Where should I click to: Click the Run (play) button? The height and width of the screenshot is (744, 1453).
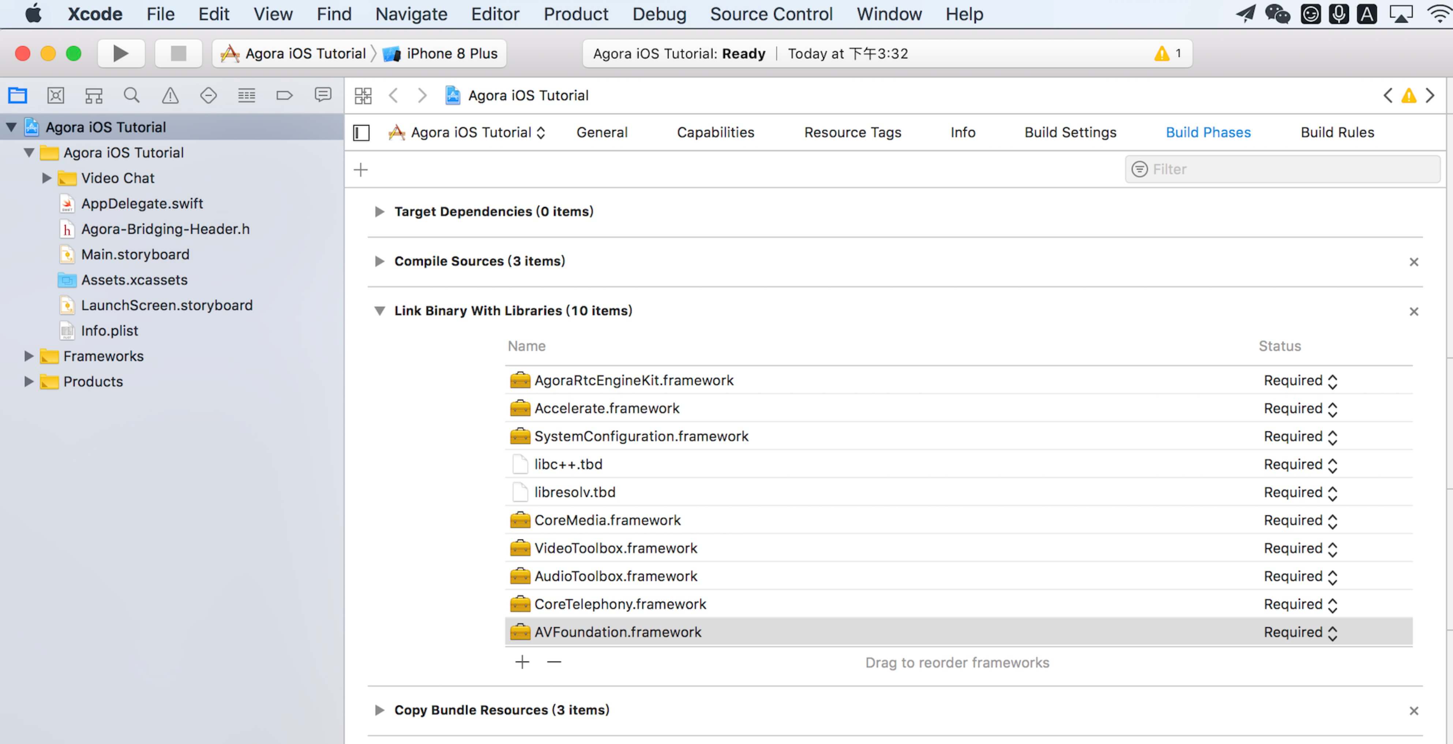pyautogui.click(x=121, y=54)
